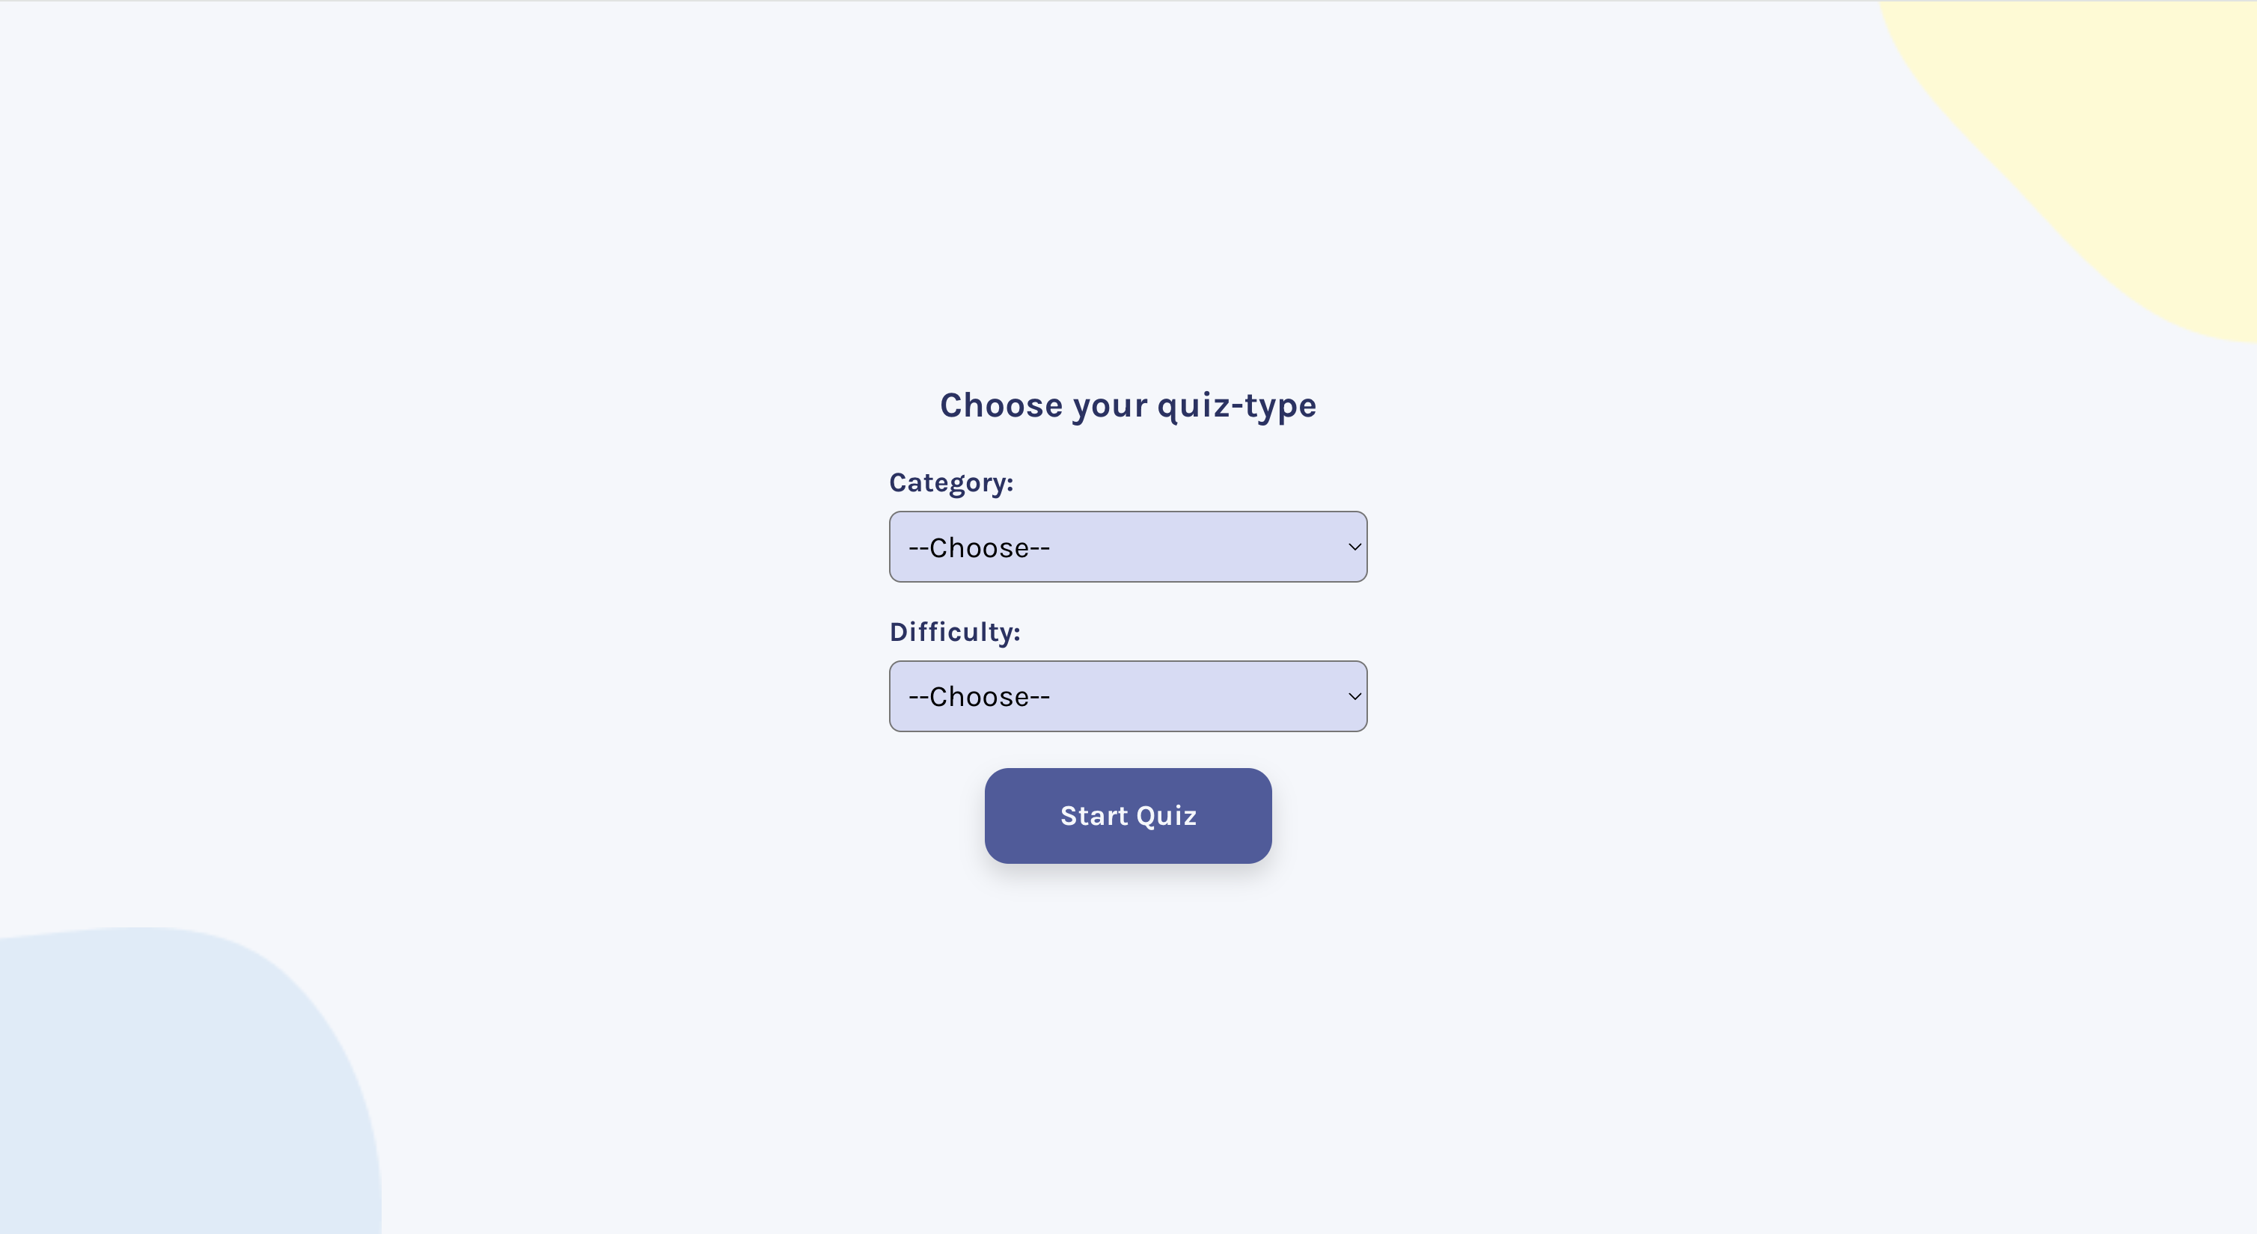Open the Category dropdown
2257x1234 pixels.
[1128, 547]
